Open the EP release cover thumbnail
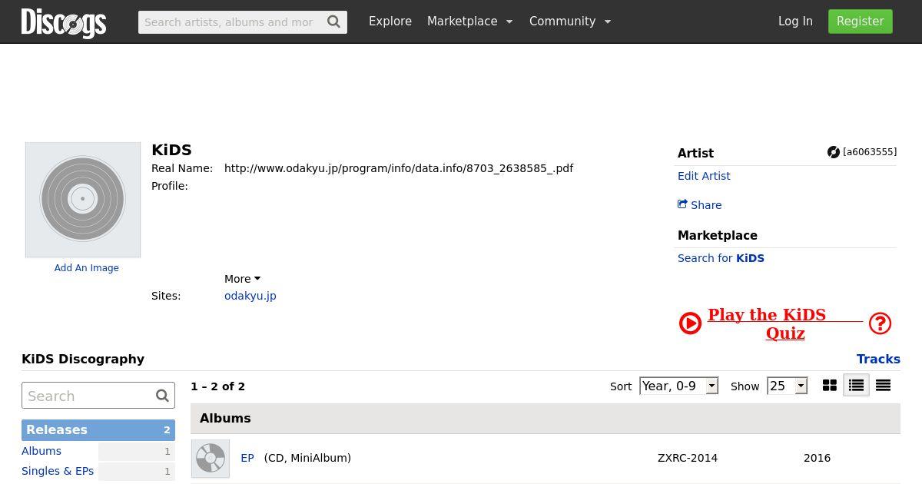Image resolution: width=922 pixels, height=484 pixels. tap(211, 459)
